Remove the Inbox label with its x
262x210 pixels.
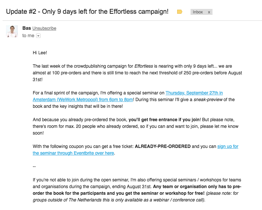(x=209, y=12)
